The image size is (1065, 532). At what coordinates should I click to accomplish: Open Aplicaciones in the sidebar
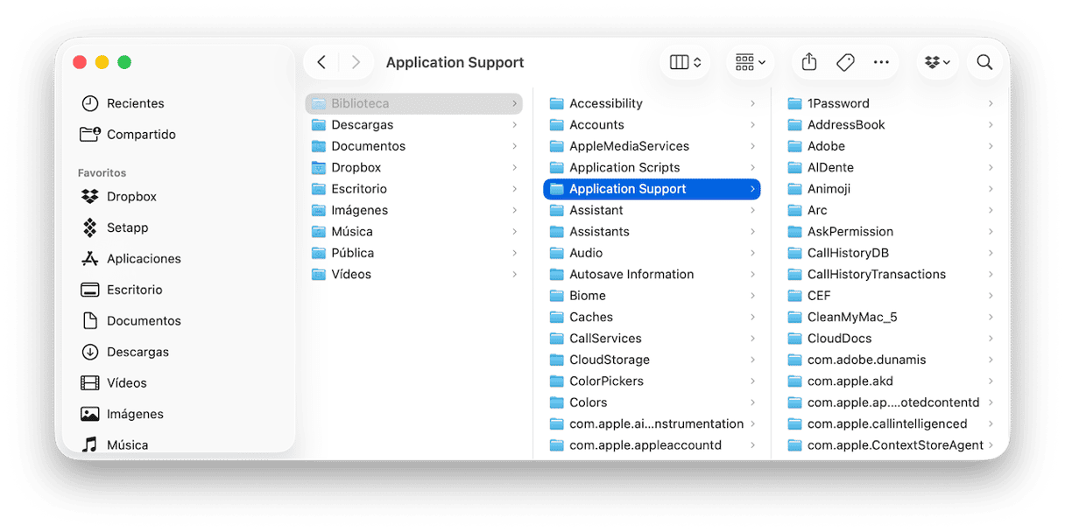click(x=144, y=259)
